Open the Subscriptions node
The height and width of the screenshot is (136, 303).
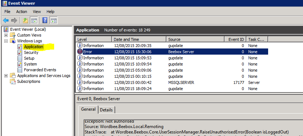(x=29, y=81)
